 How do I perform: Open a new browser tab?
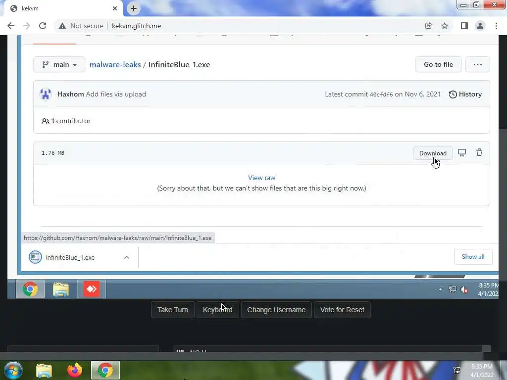(134, 8)
